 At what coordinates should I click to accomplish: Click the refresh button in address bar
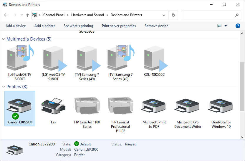coord(173,15)
